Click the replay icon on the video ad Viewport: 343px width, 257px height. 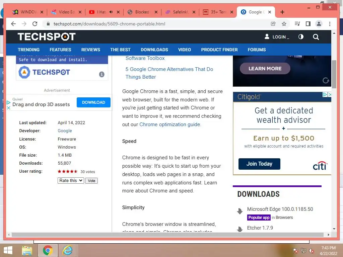[326, 80]
